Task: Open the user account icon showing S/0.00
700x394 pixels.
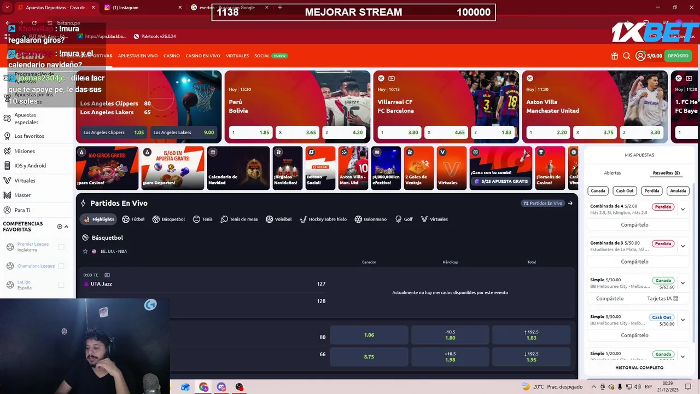Action: pyautogui.click(x=640, y=56)
